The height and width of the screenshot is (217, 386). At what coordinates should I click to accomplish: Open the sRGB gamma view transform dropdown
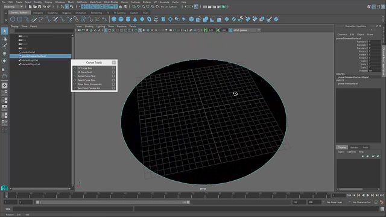[247, 30]
